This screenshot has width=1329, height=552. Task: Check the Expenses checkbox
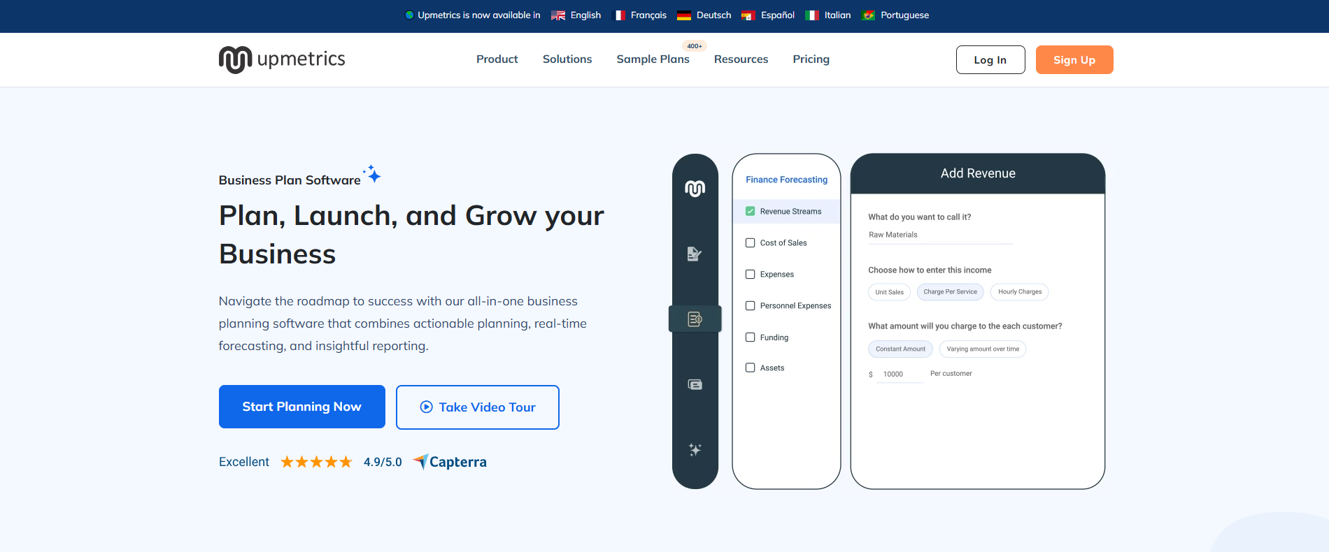tap(750, 274)
